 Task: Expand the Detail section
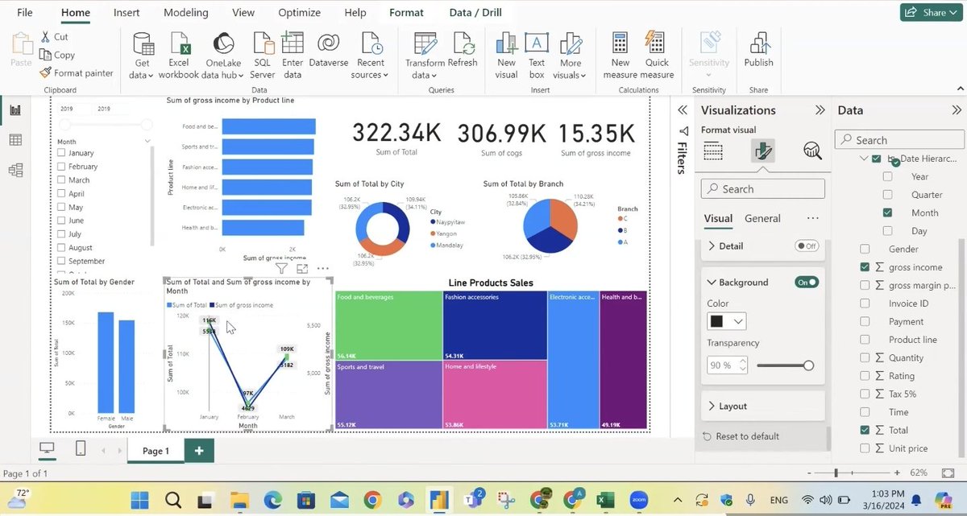pos(712,246)
